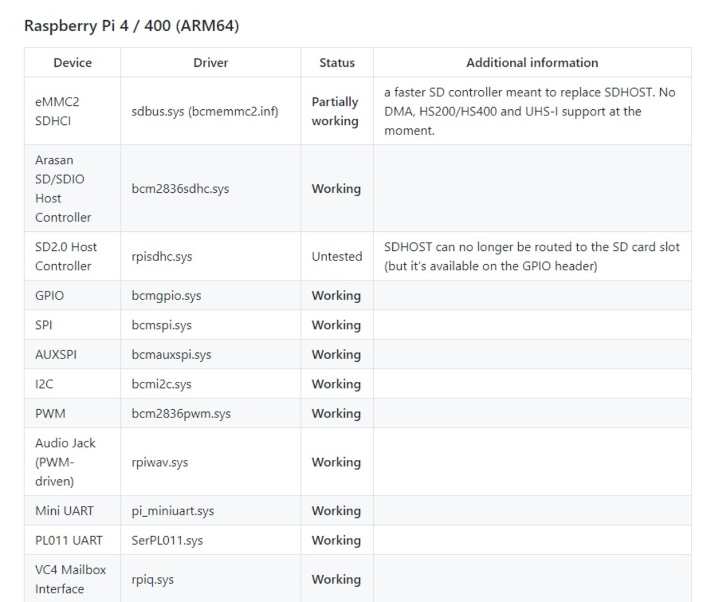Click the Additional information column header
Image resolution: width=707 pixels, height=602 pixels.
[532, 63]
